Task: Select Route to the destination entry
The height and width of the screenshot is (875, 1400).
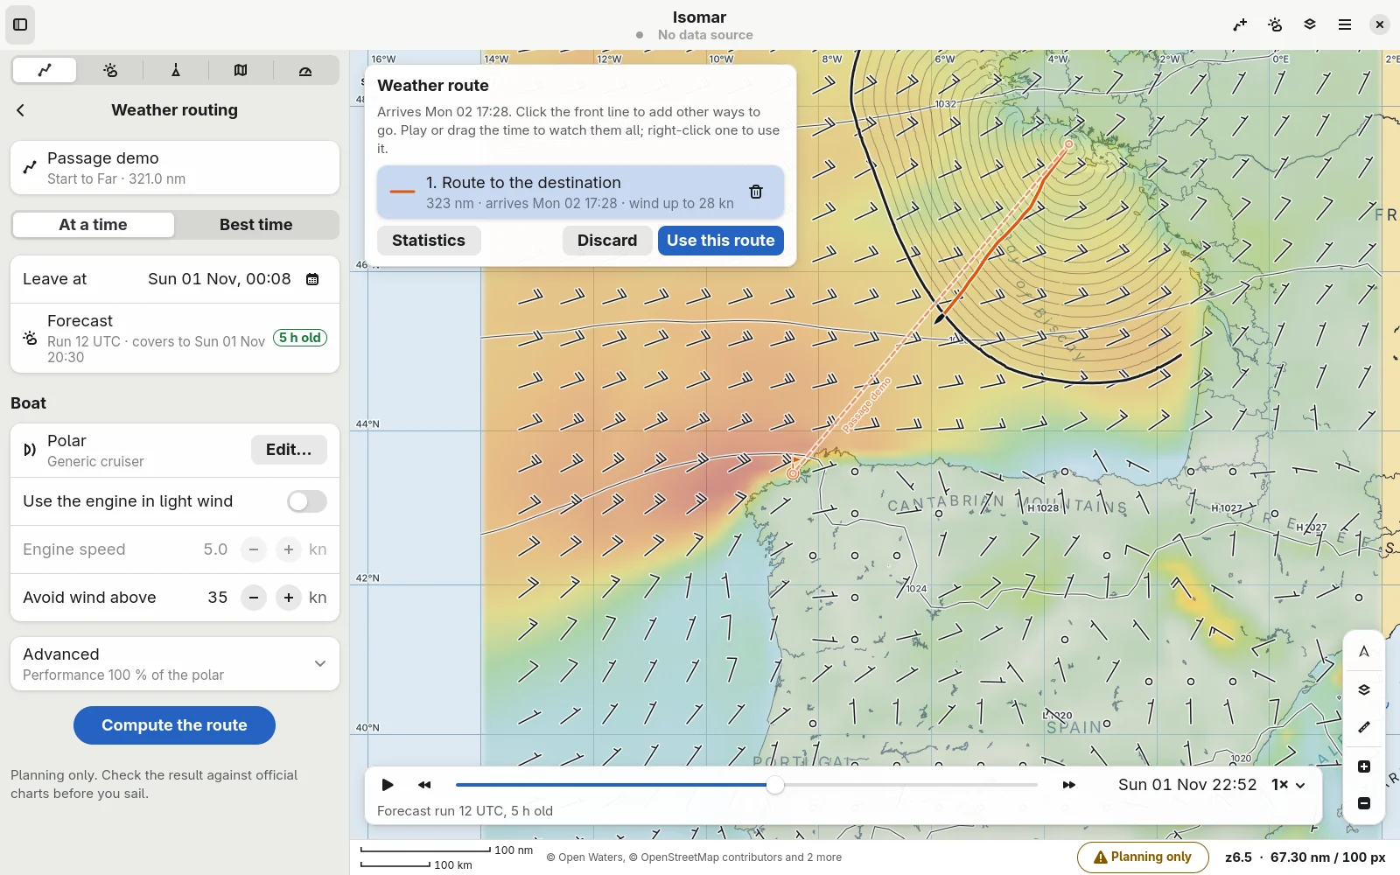Action: coord(580,192)
